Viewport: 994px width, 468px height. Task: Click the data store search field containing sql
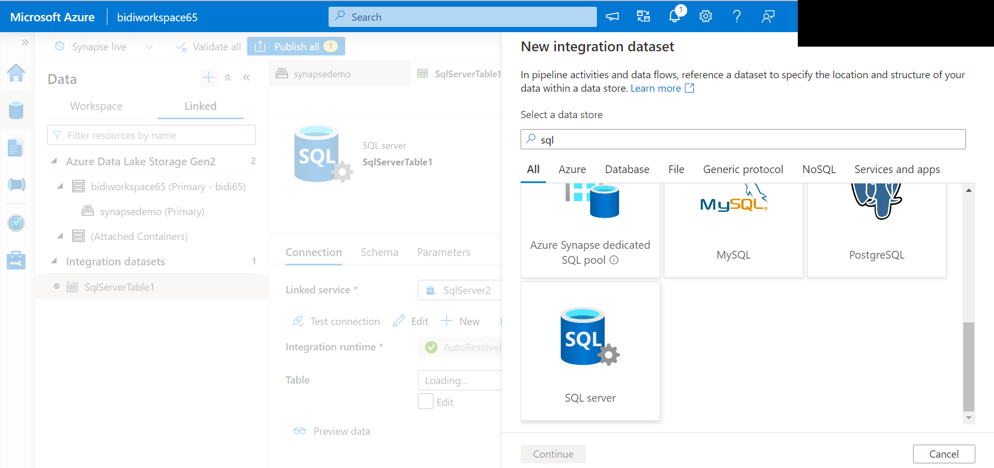pos(743,139)
